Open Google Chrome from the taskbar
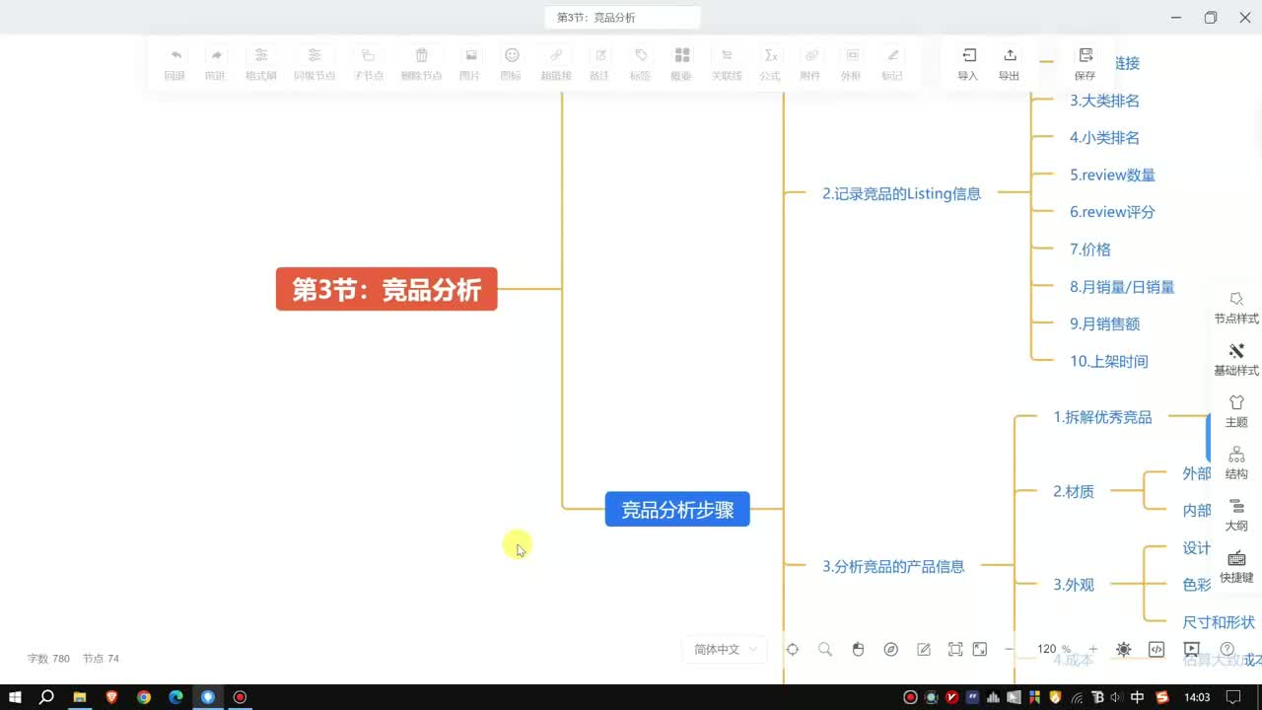 pyautogui.click(x=144, y=697)
